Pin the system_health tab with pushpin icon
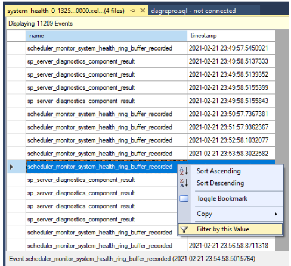The width and height of the screenshot is (291, 266). point(132,11)
